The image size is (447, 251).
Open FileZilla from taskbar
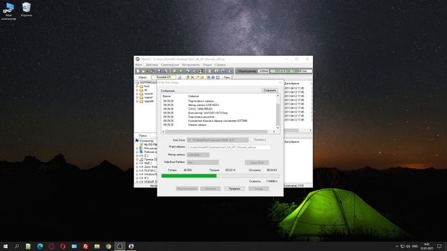[85, 246]
